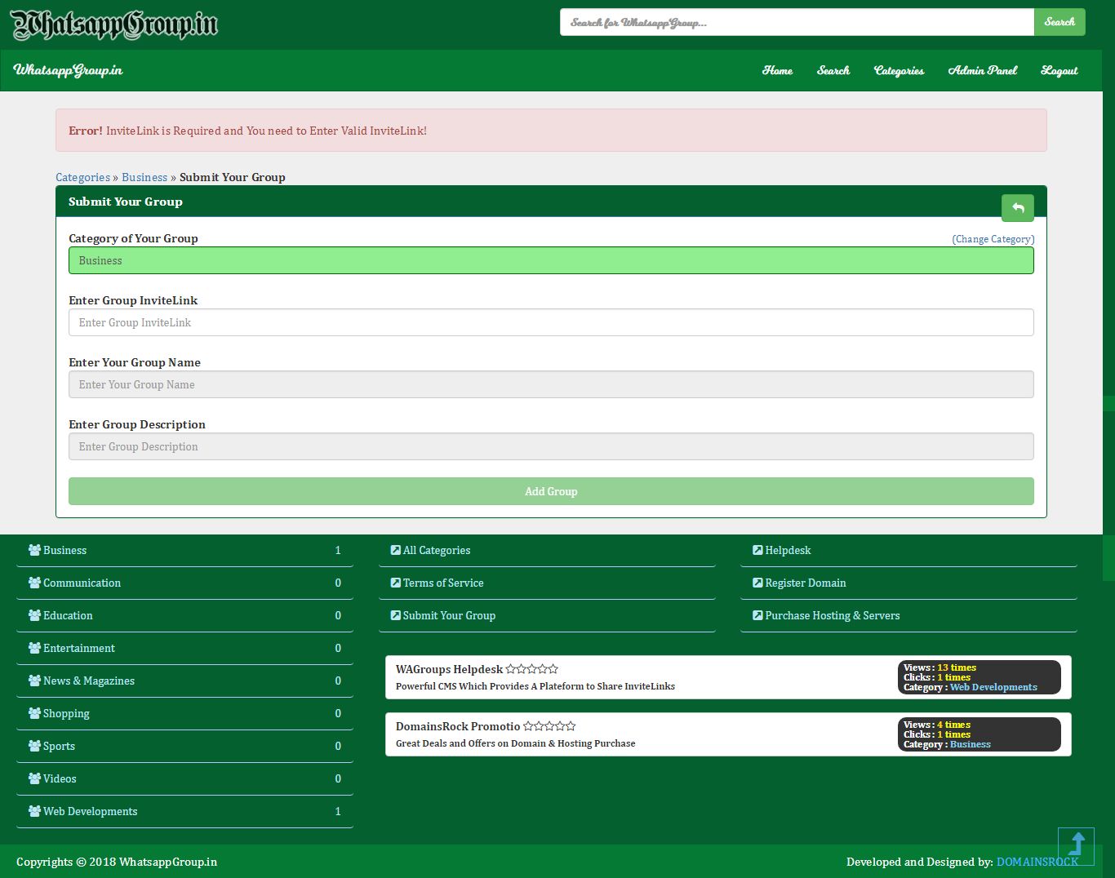Click the group icon beside Web Developments
The image size is (1115, 878).
(x=34, y=811)
